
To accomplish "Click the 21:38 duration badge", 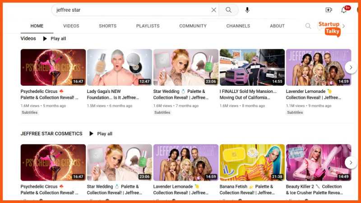I will pos(277,177).
